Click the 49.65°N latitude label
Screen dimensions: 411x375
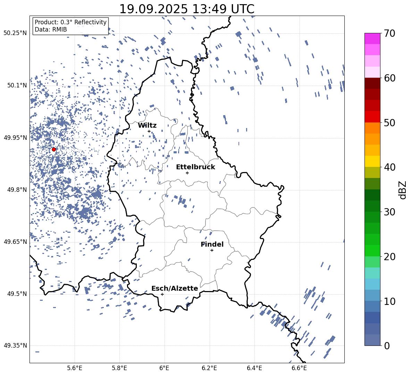point(15,242)
